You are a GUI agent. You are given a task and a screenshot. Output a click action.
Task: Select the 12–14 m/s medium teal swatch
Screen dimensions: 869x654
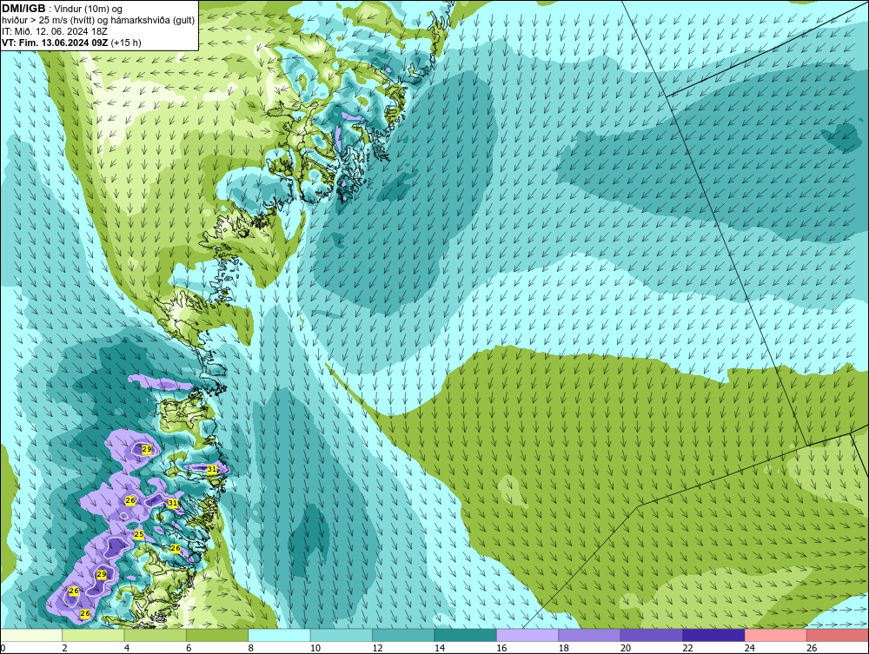(x=403, y=635)
